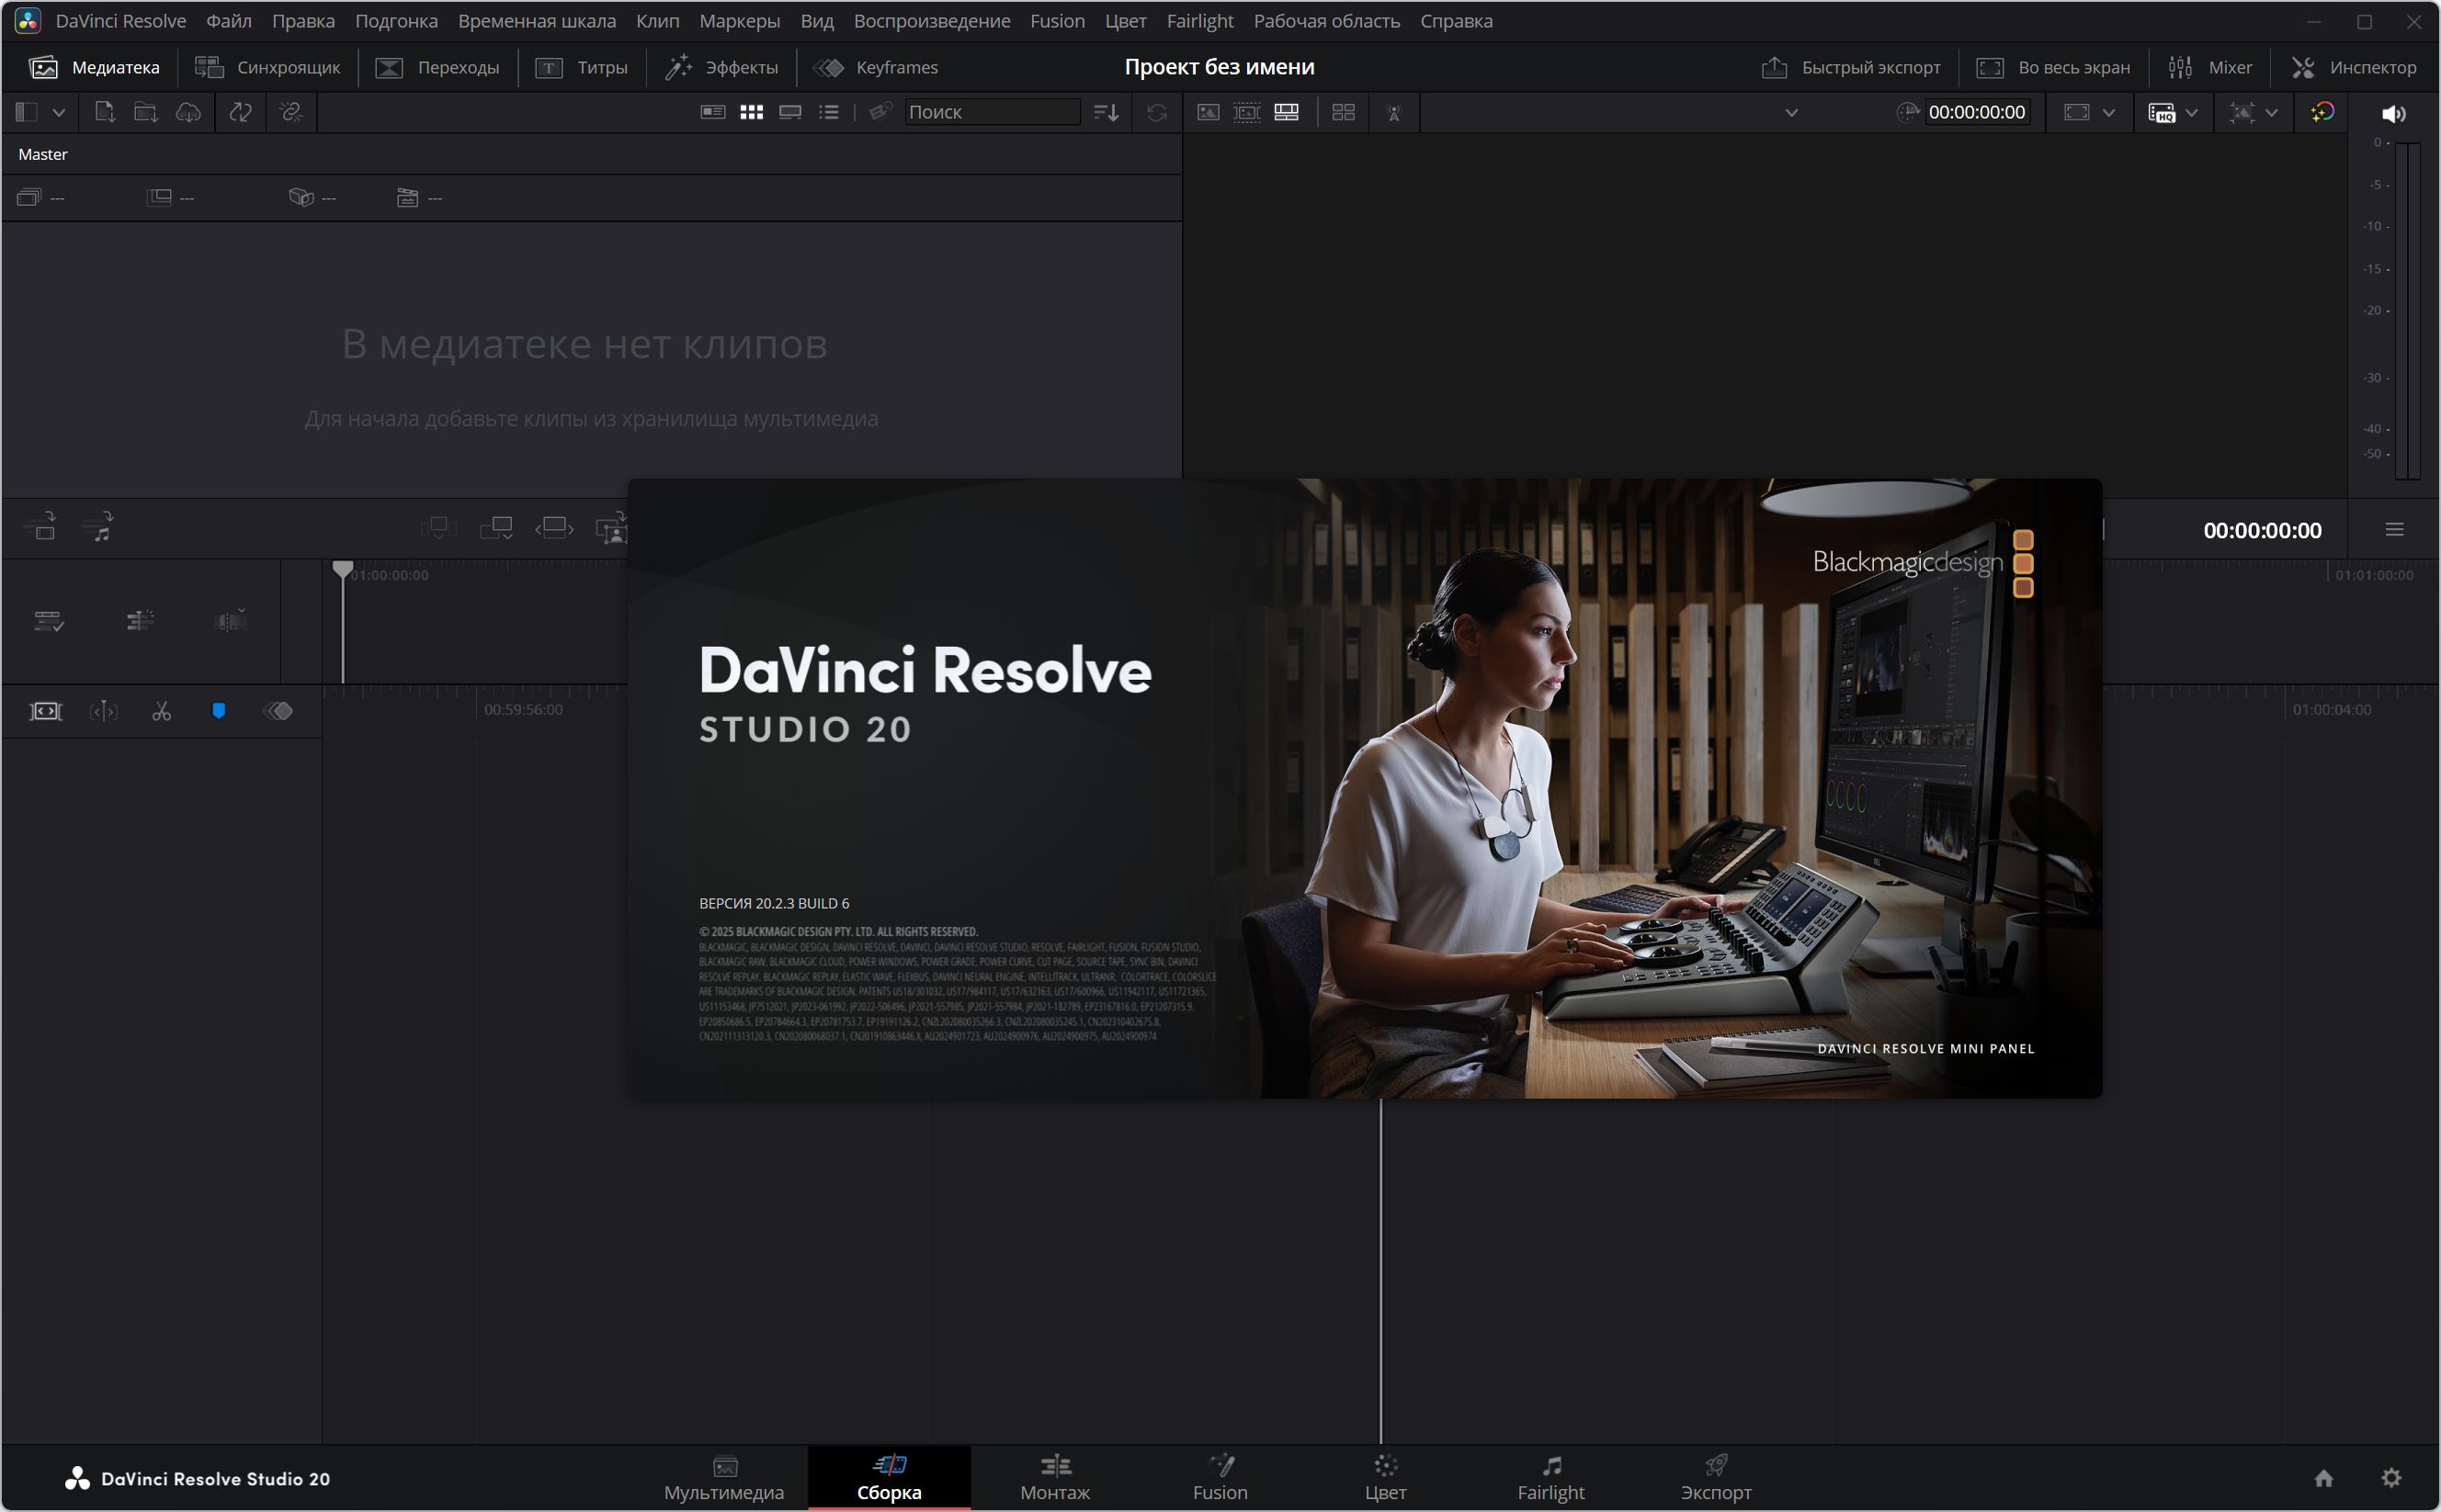Select the razor split clip scissors icon
The height and width of the screenshot is (1512, 2441).
(x=161, y=711)
